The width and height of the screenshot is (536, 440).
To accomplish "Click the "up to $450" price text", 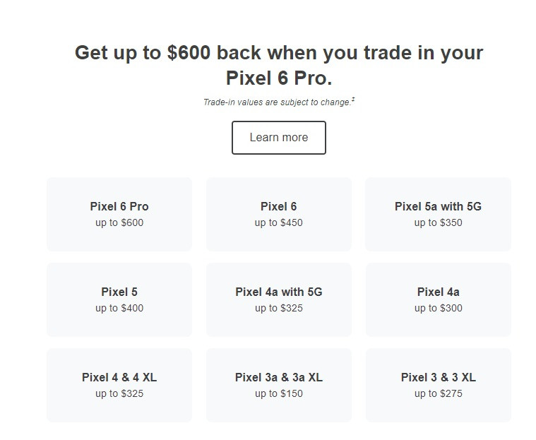I will (278, 223).
